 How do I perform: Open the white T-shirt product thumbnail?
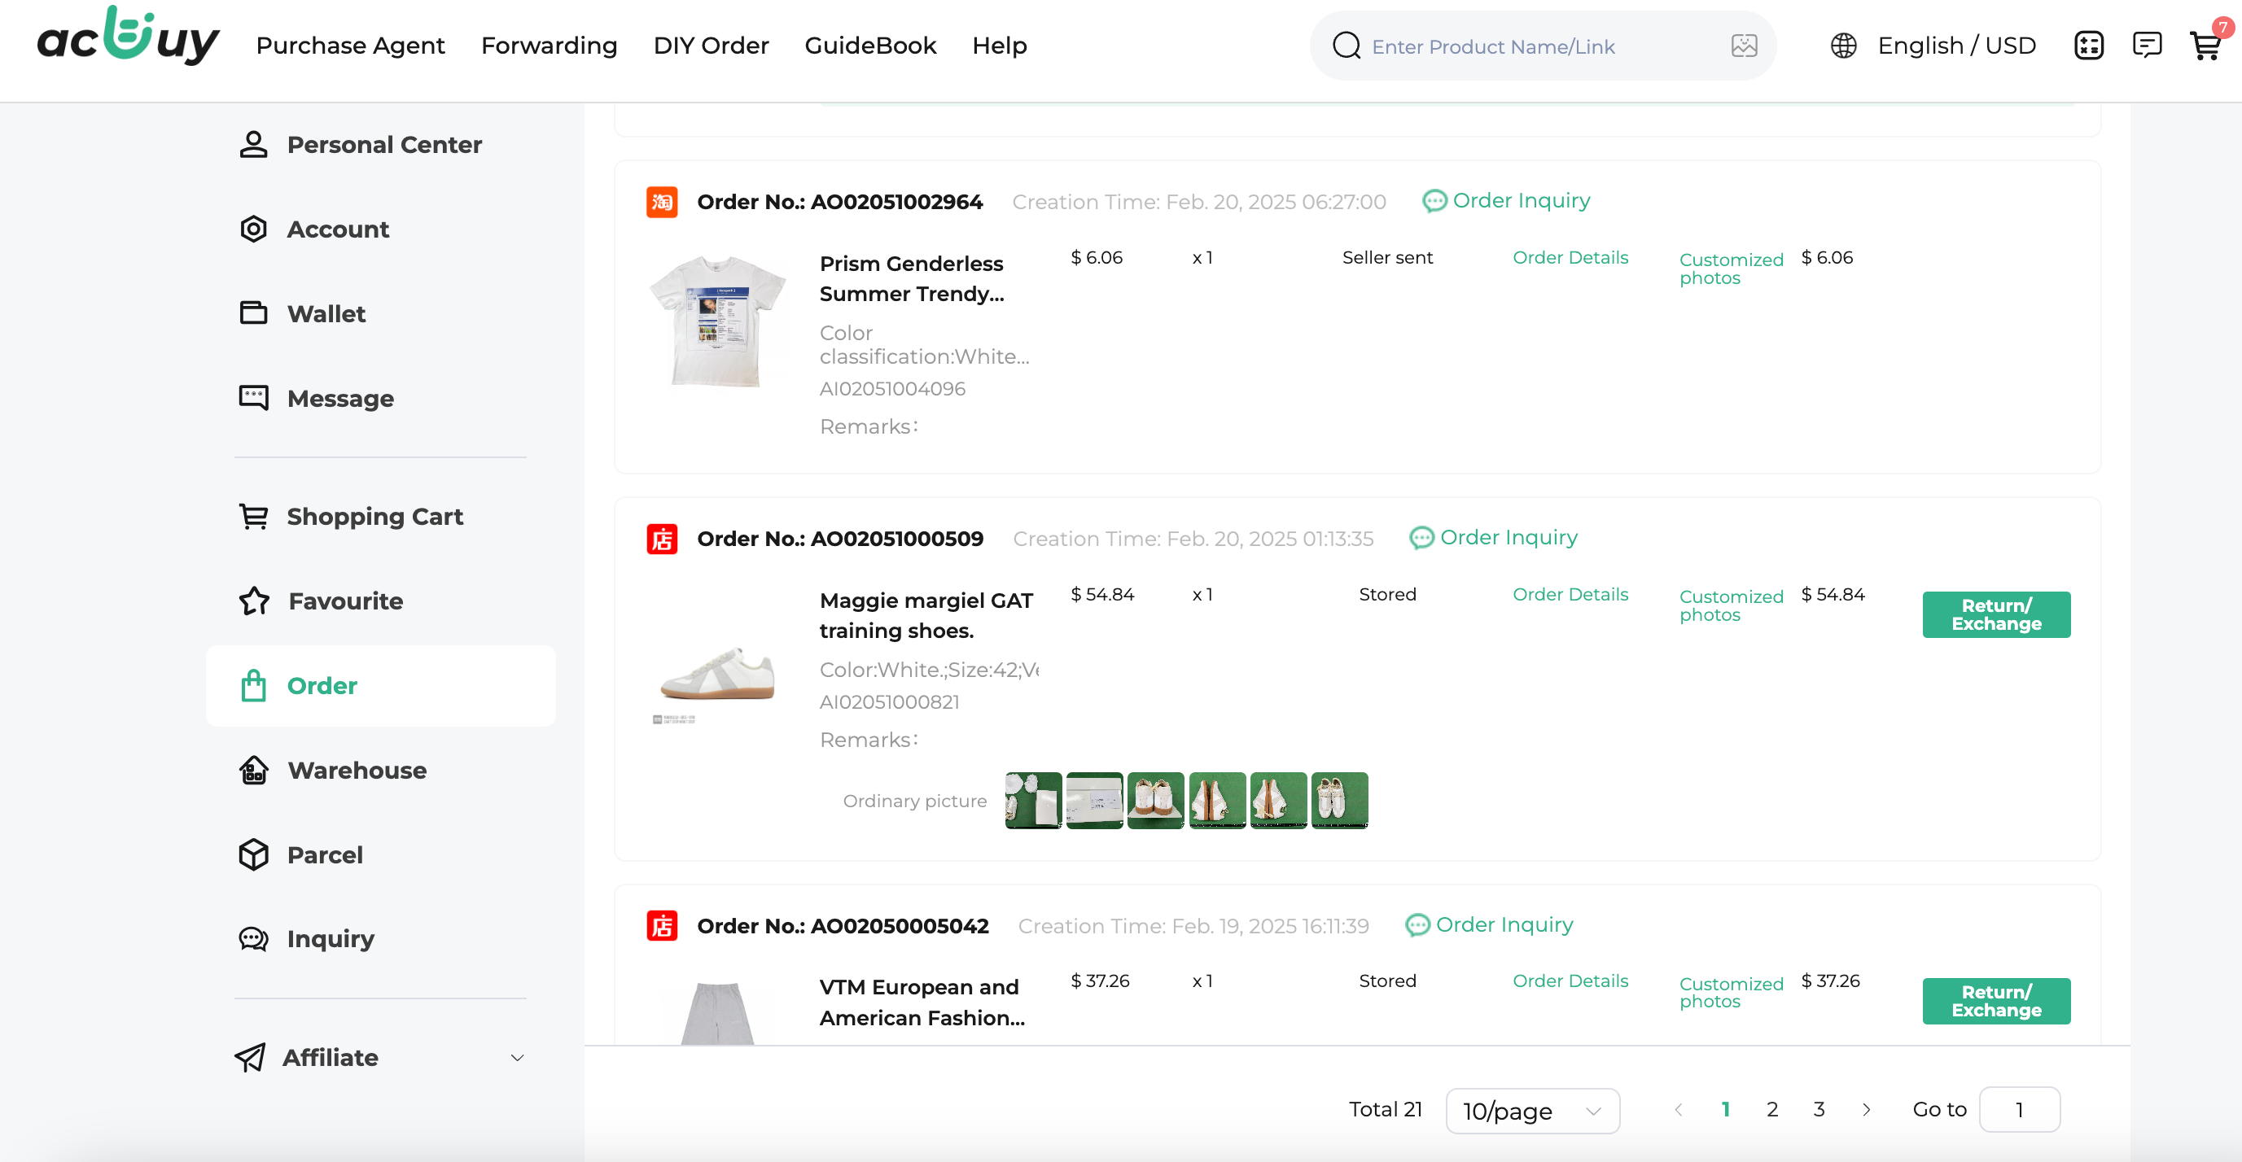tap(717, 320)
